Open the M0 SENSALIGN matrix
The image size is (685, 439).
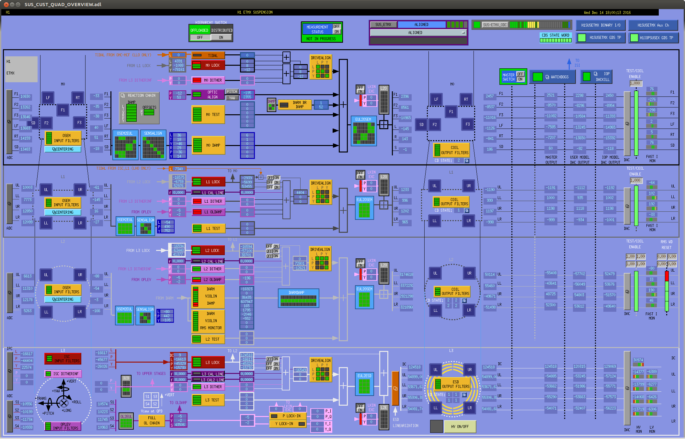click(154, 145)
